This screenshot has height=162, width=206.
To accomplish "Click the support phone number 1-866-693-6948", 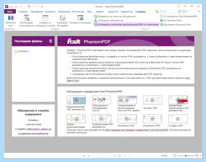I will coord(33,124).
